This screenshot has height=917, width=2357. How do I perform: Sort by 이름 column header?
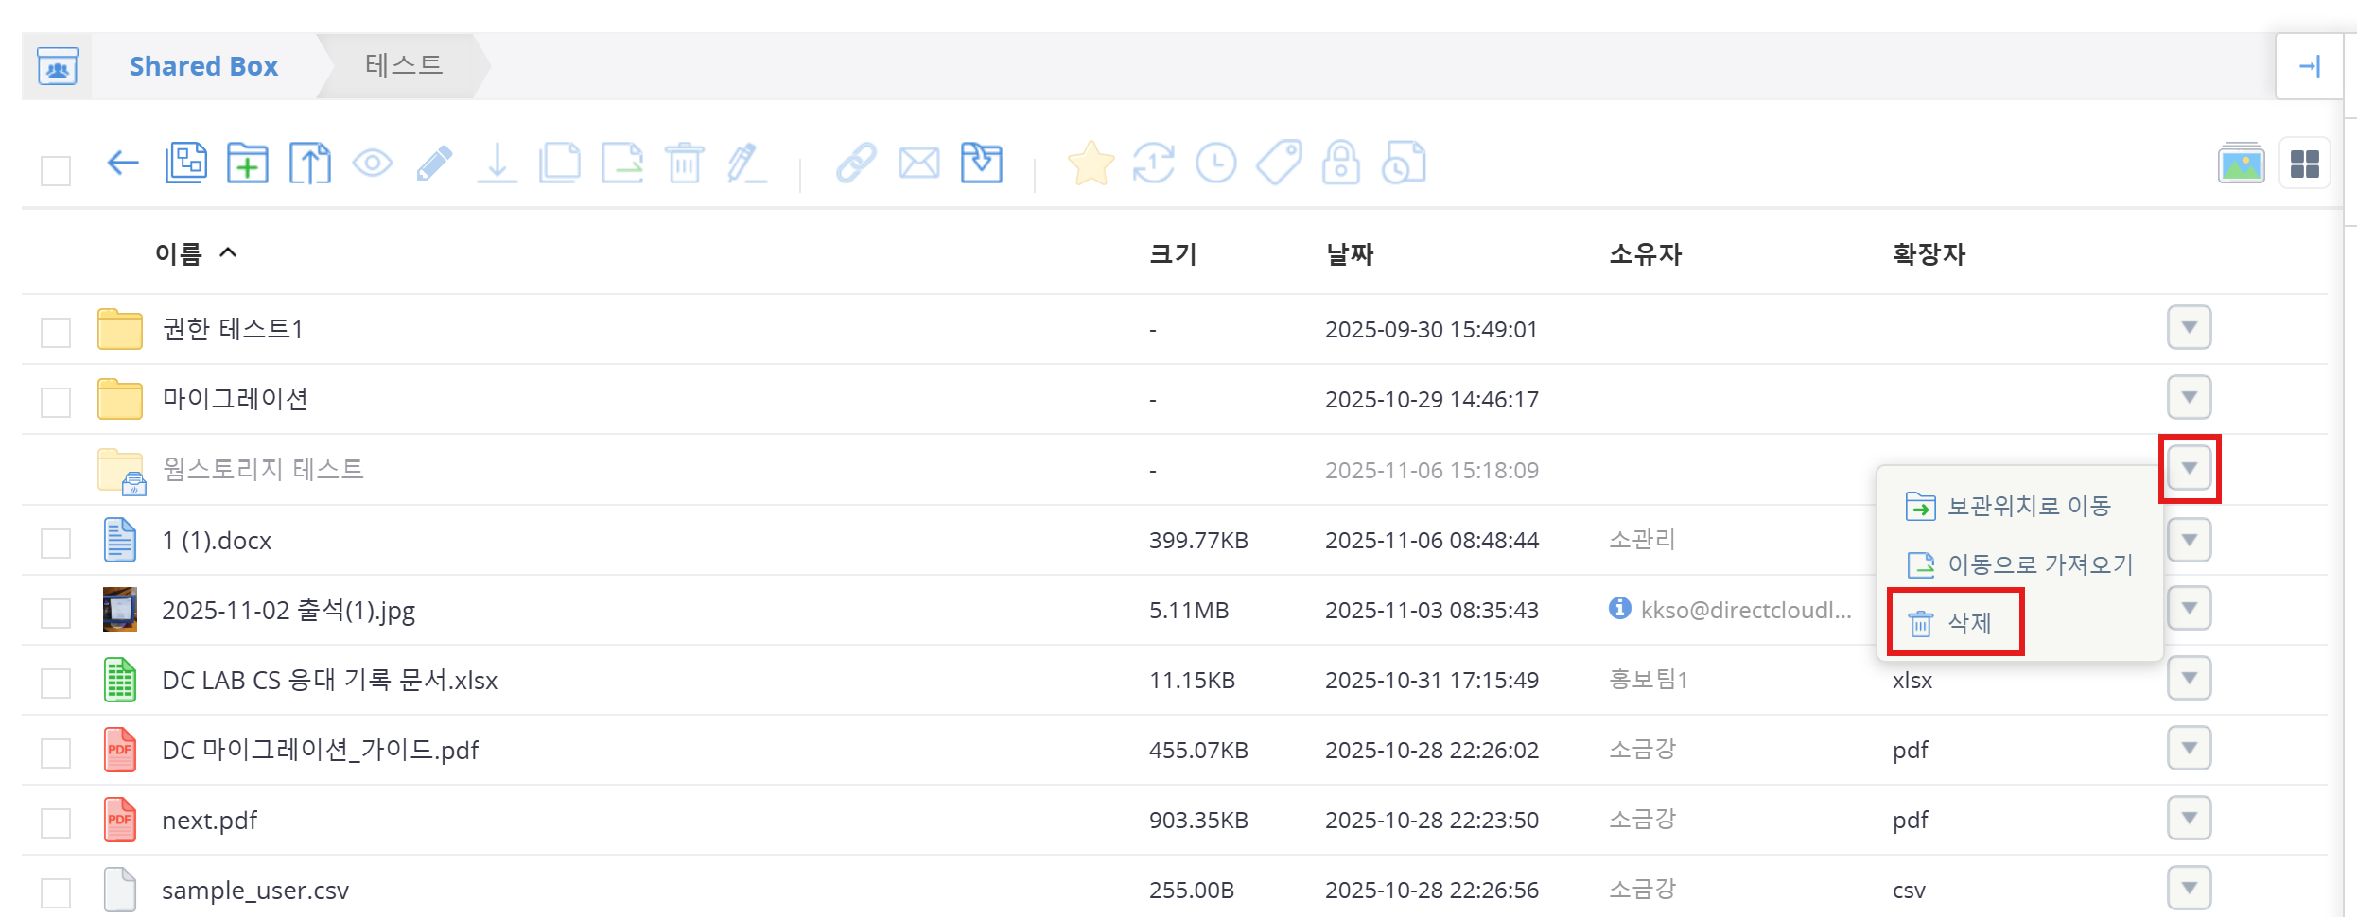point(180,253)
